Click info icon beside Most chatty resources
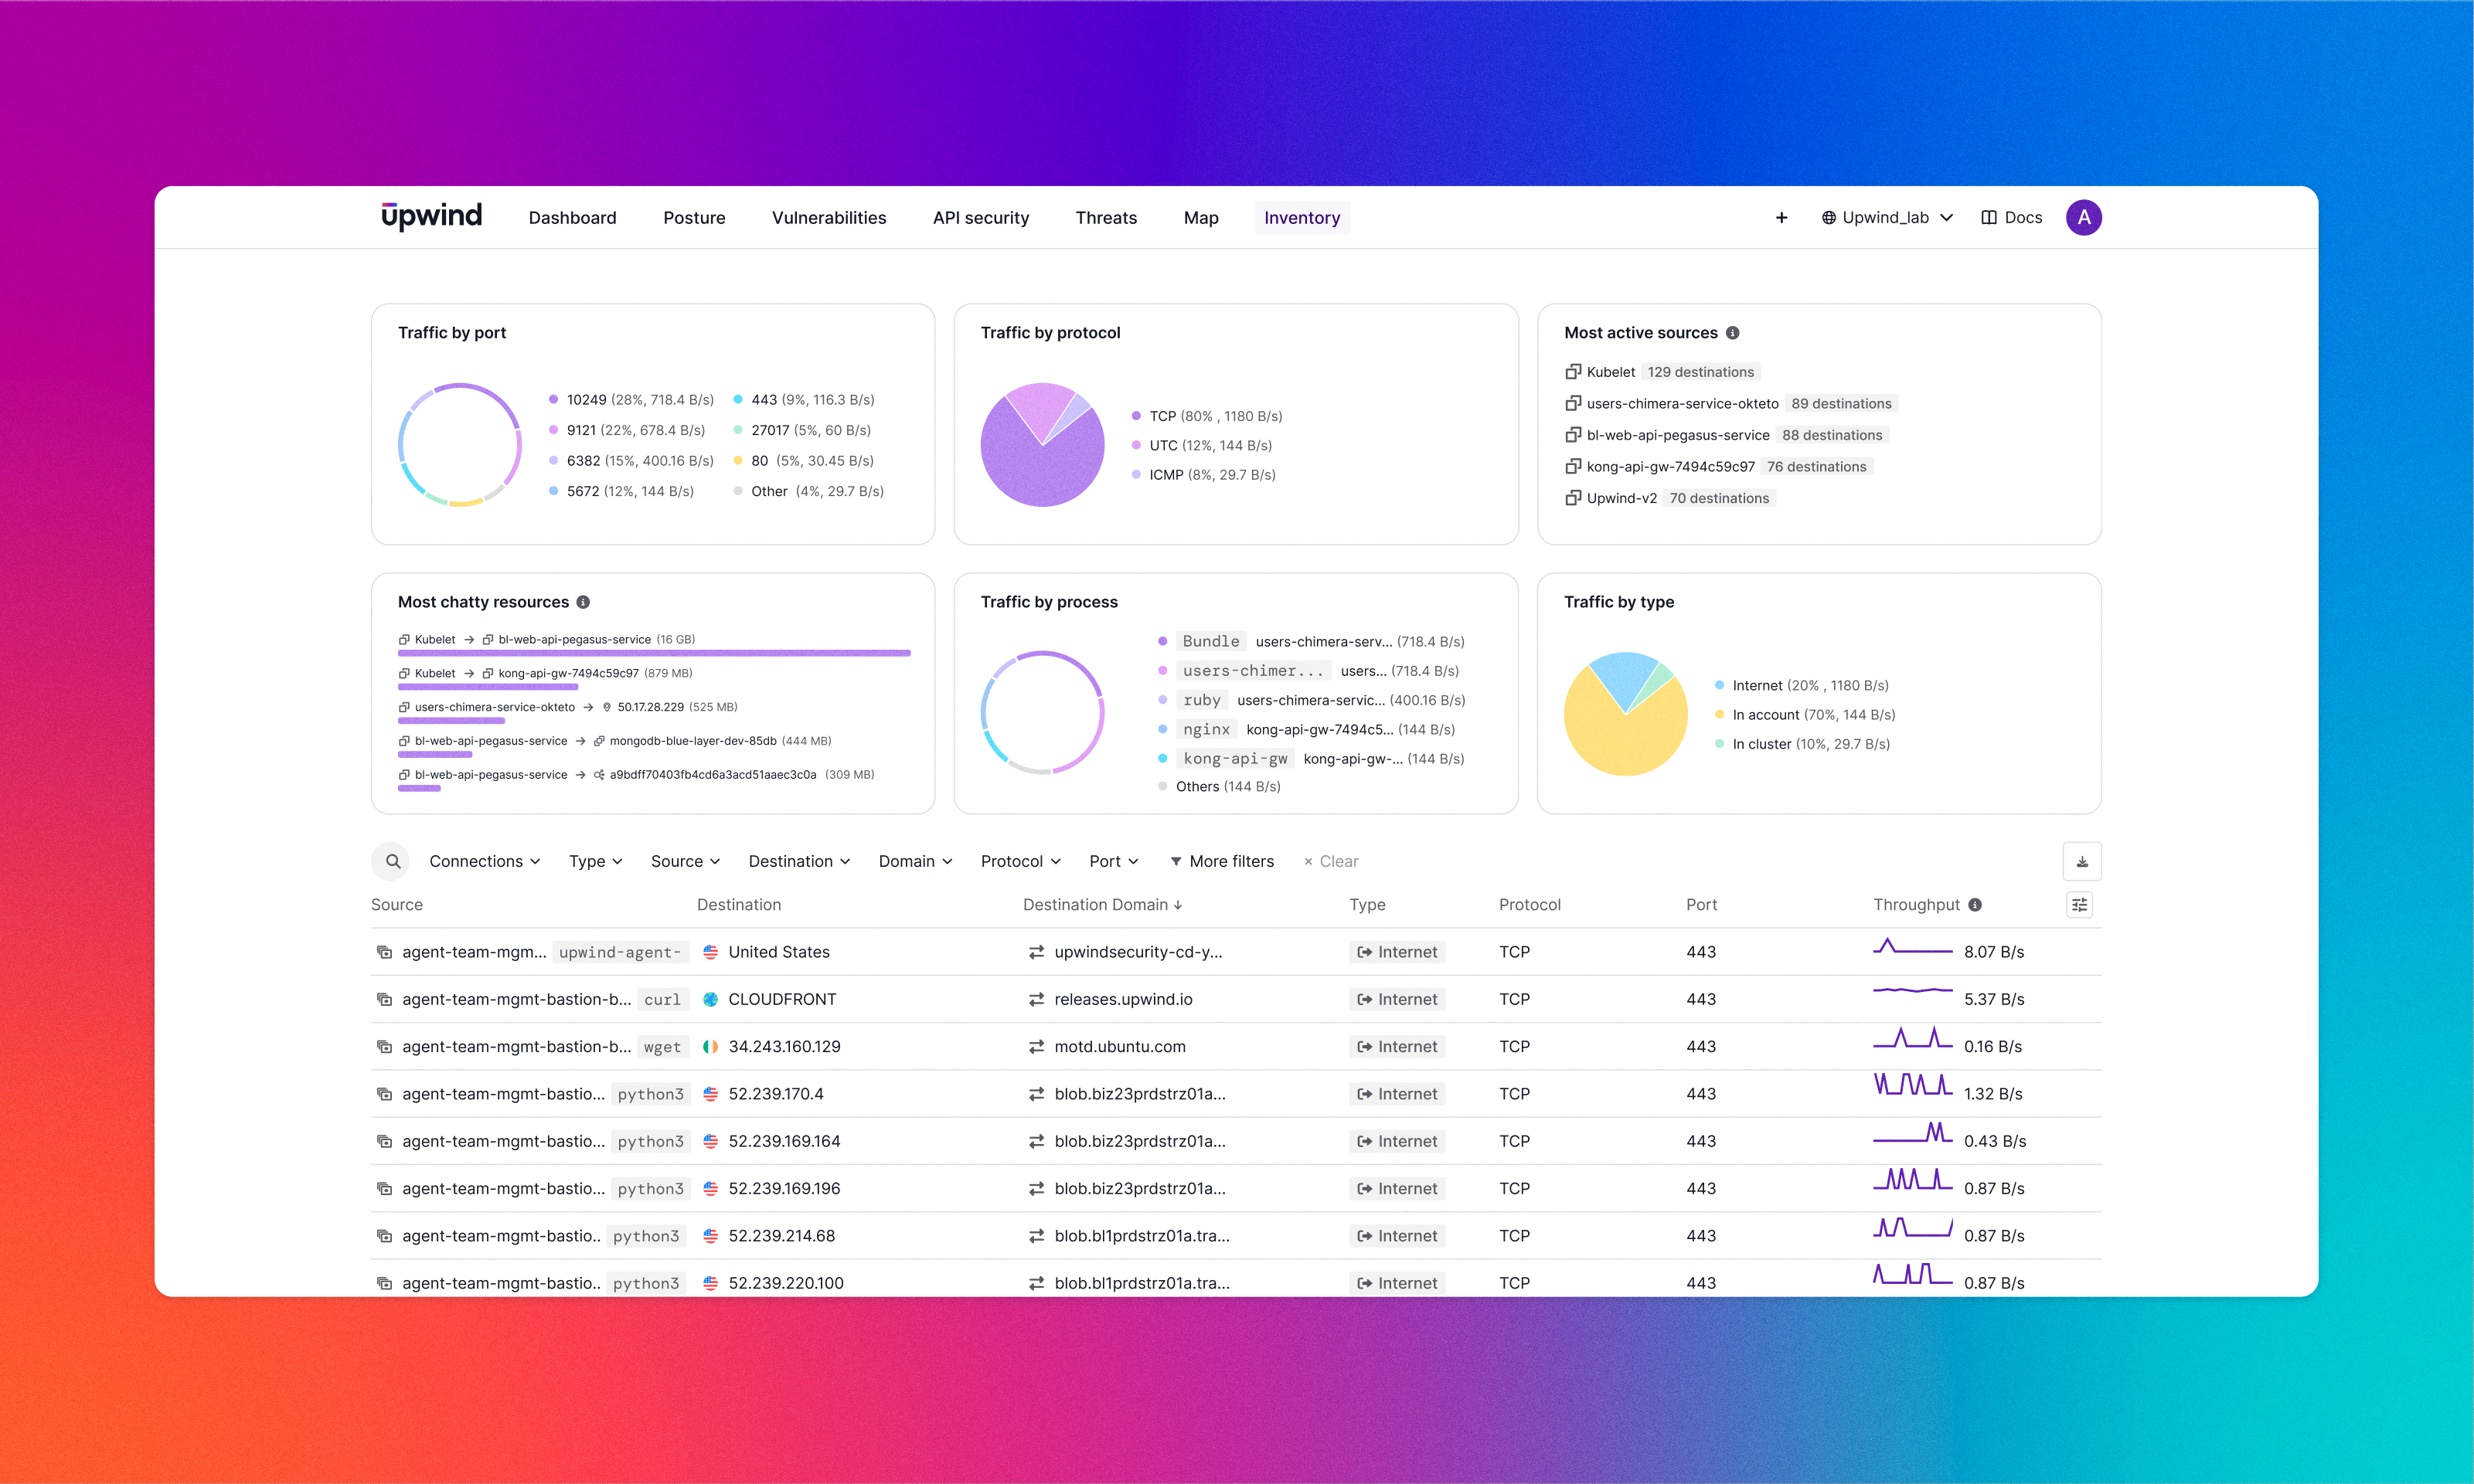 pyautogui.click(x=584, y=602)
